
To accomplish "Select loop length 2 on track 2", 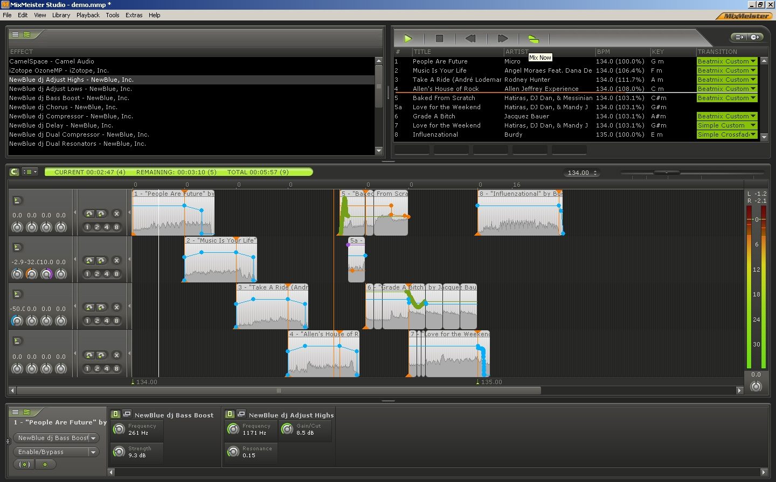I will point(97,274).
